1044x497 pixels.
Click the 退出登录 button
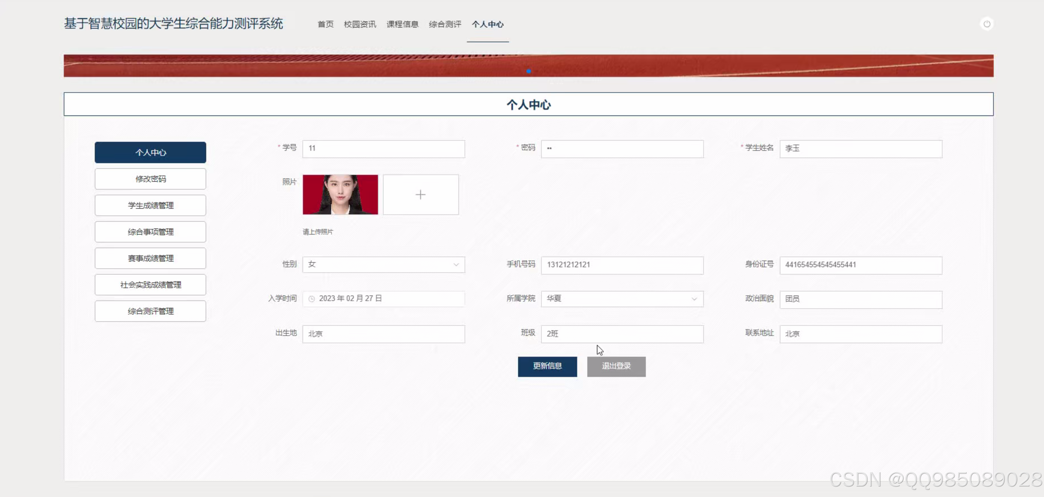pos(616,366)
